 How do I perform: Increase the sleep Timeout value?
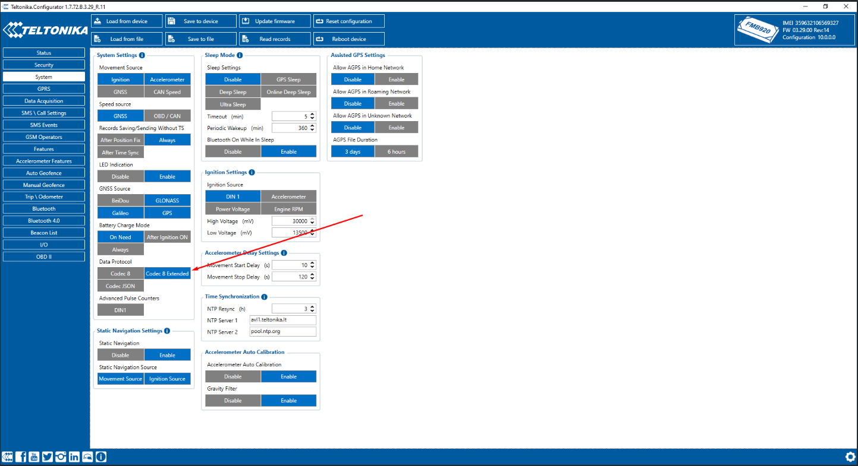point(313,114)
